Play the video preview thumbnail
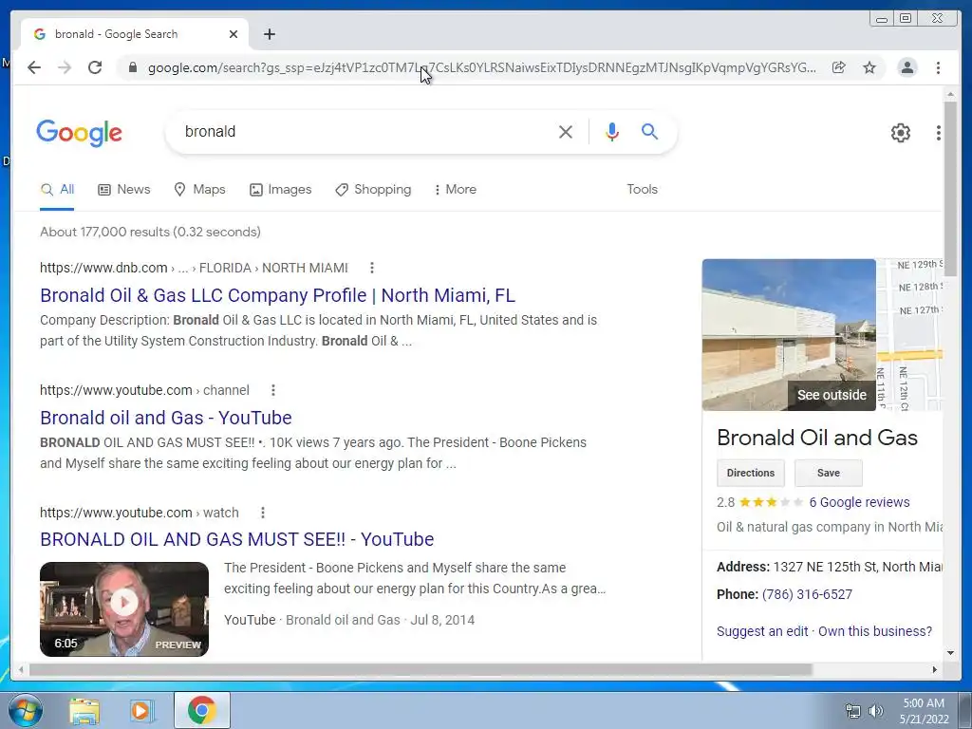 coord(124,609)
